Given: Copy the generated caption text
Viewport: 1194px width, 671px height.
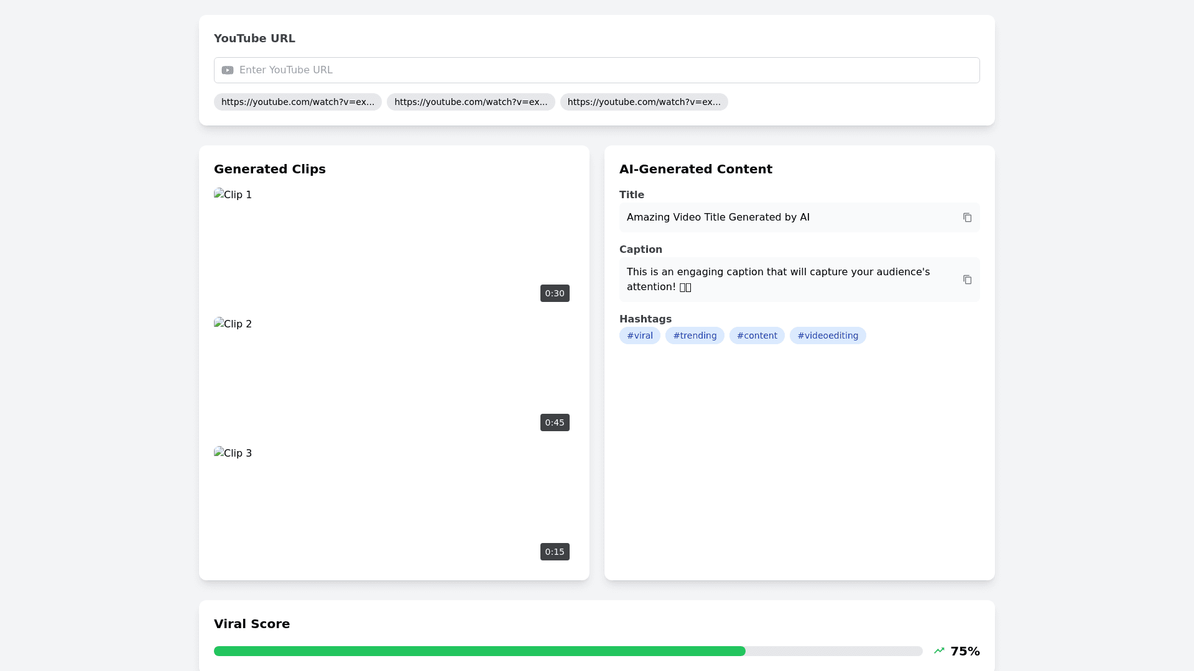Looking at the screenshot, I should [967, 280].
